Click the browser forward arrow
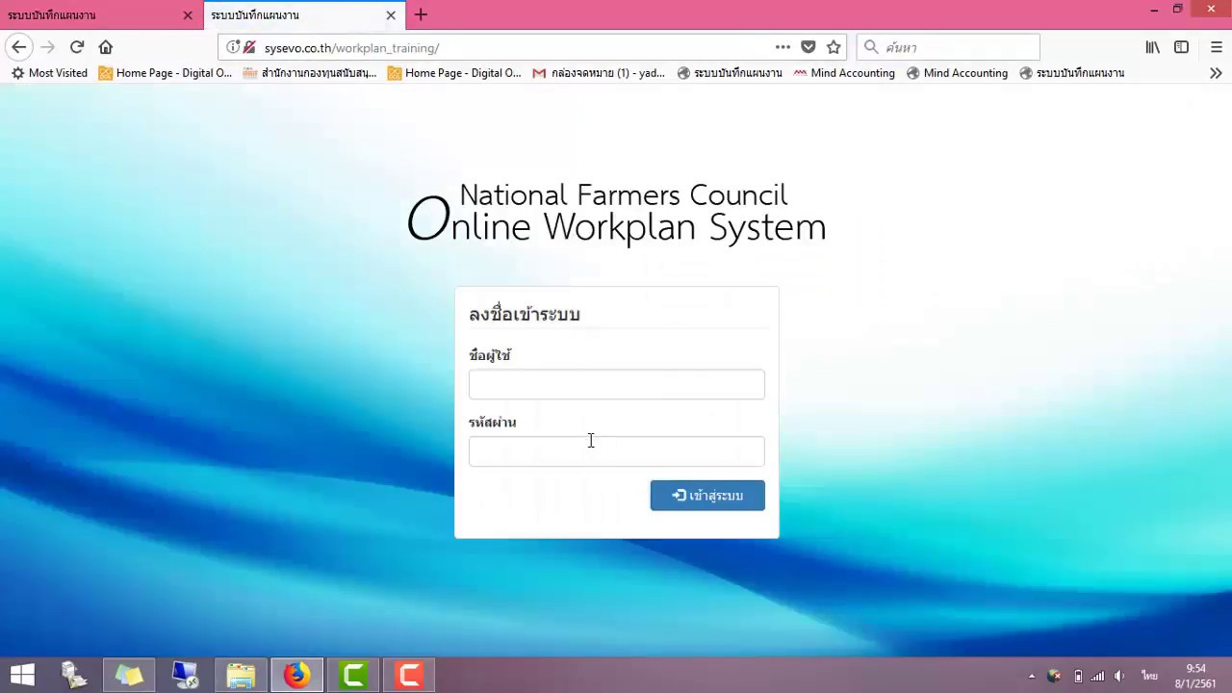 point(47,47)
